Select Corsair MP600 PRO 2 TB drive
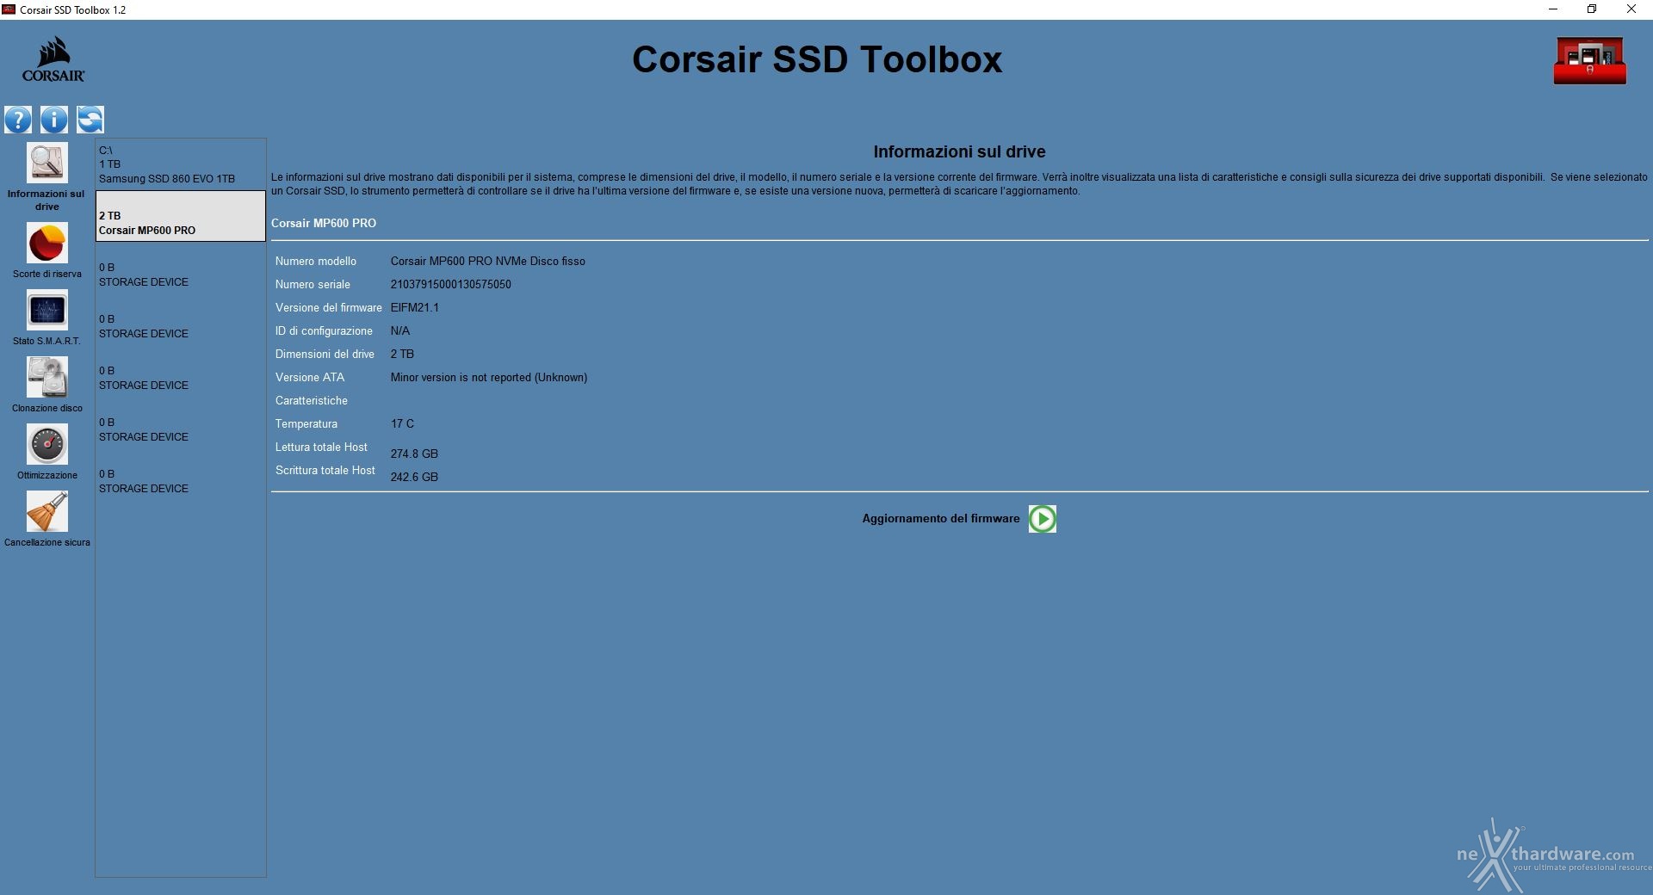Viewport: 1653px width, 895px height. (181, 216)
